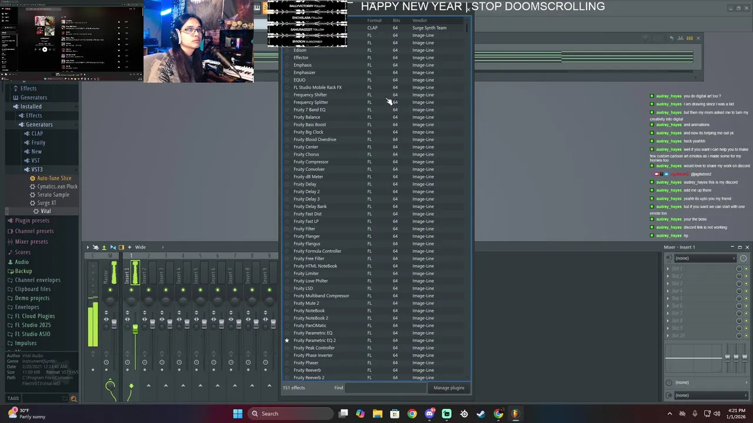Image resolution: width=753 pixels, height=423 pixels.
Task: Mute Insert 2 mixer track green light
Action: tap(148, 290)
